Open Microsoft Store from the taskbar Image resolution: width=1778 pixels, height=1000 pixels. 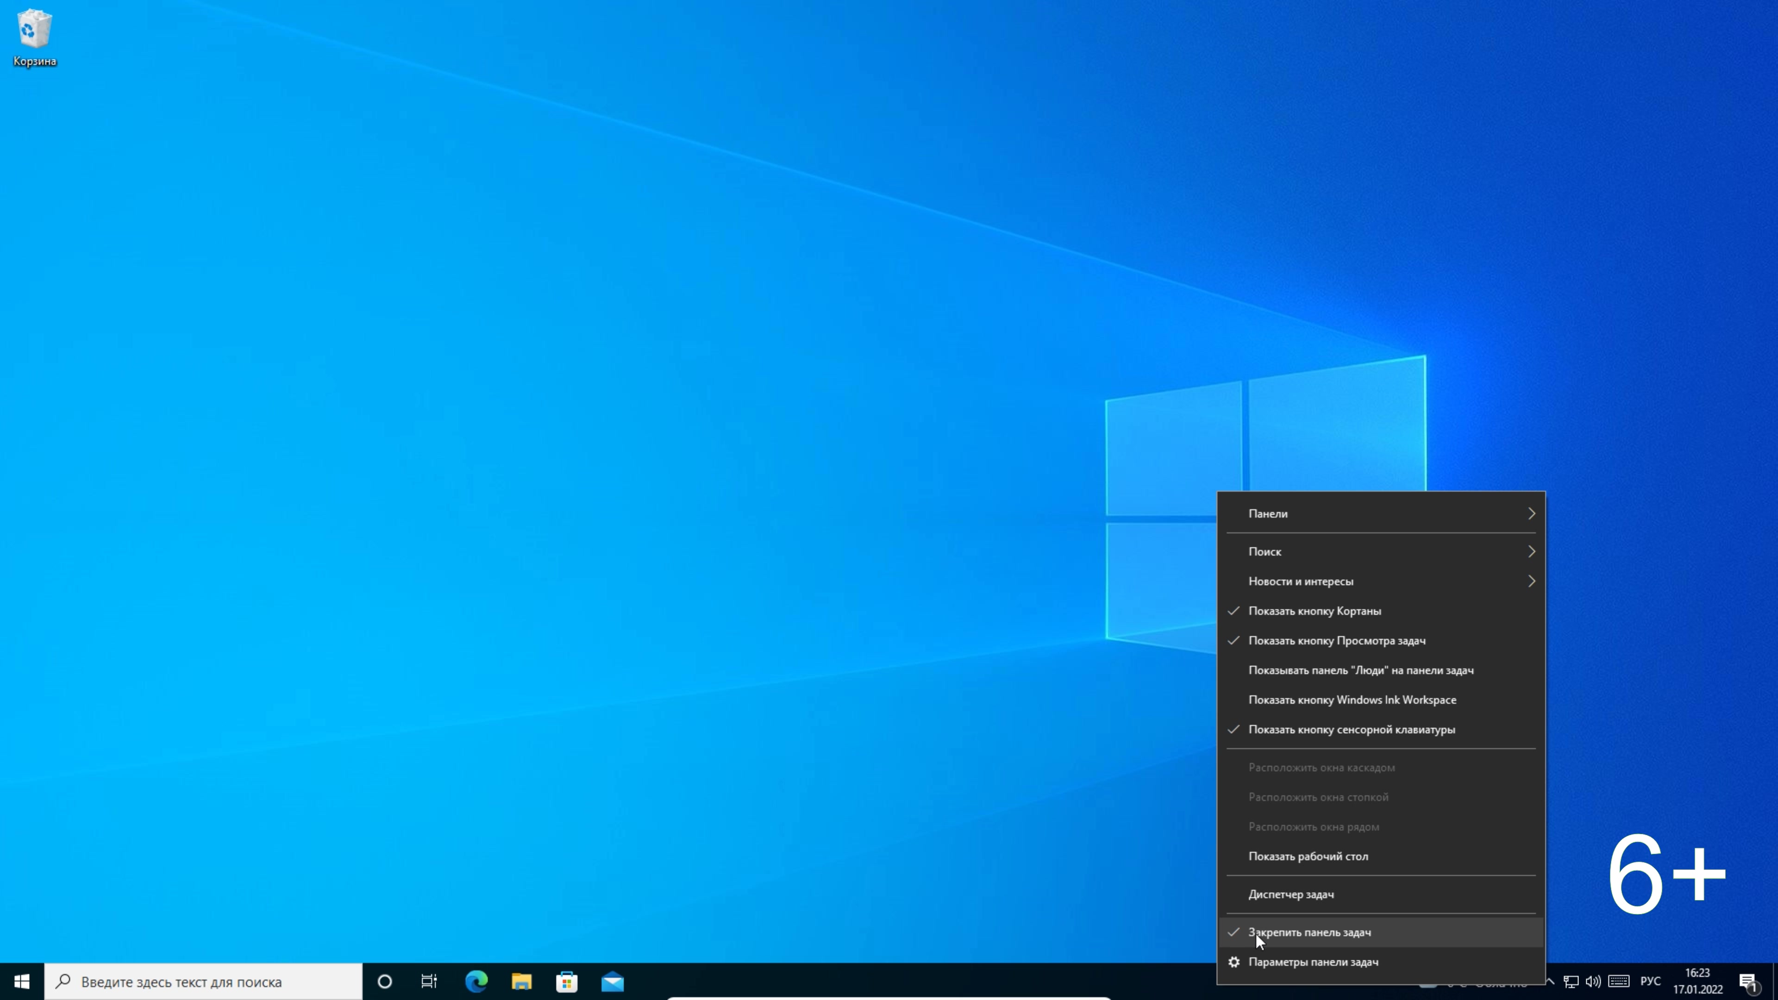pos(567,981)
